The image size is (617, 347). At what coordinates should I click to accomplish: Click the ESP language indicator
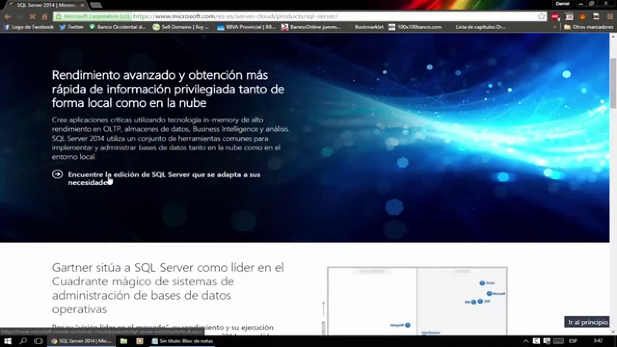point(573,341)
